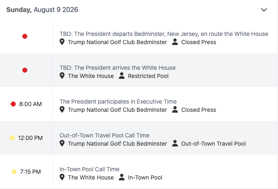Click the location pin in the 12:00 PM row
This screenshot has width=278, height=189.
point(62,143)
